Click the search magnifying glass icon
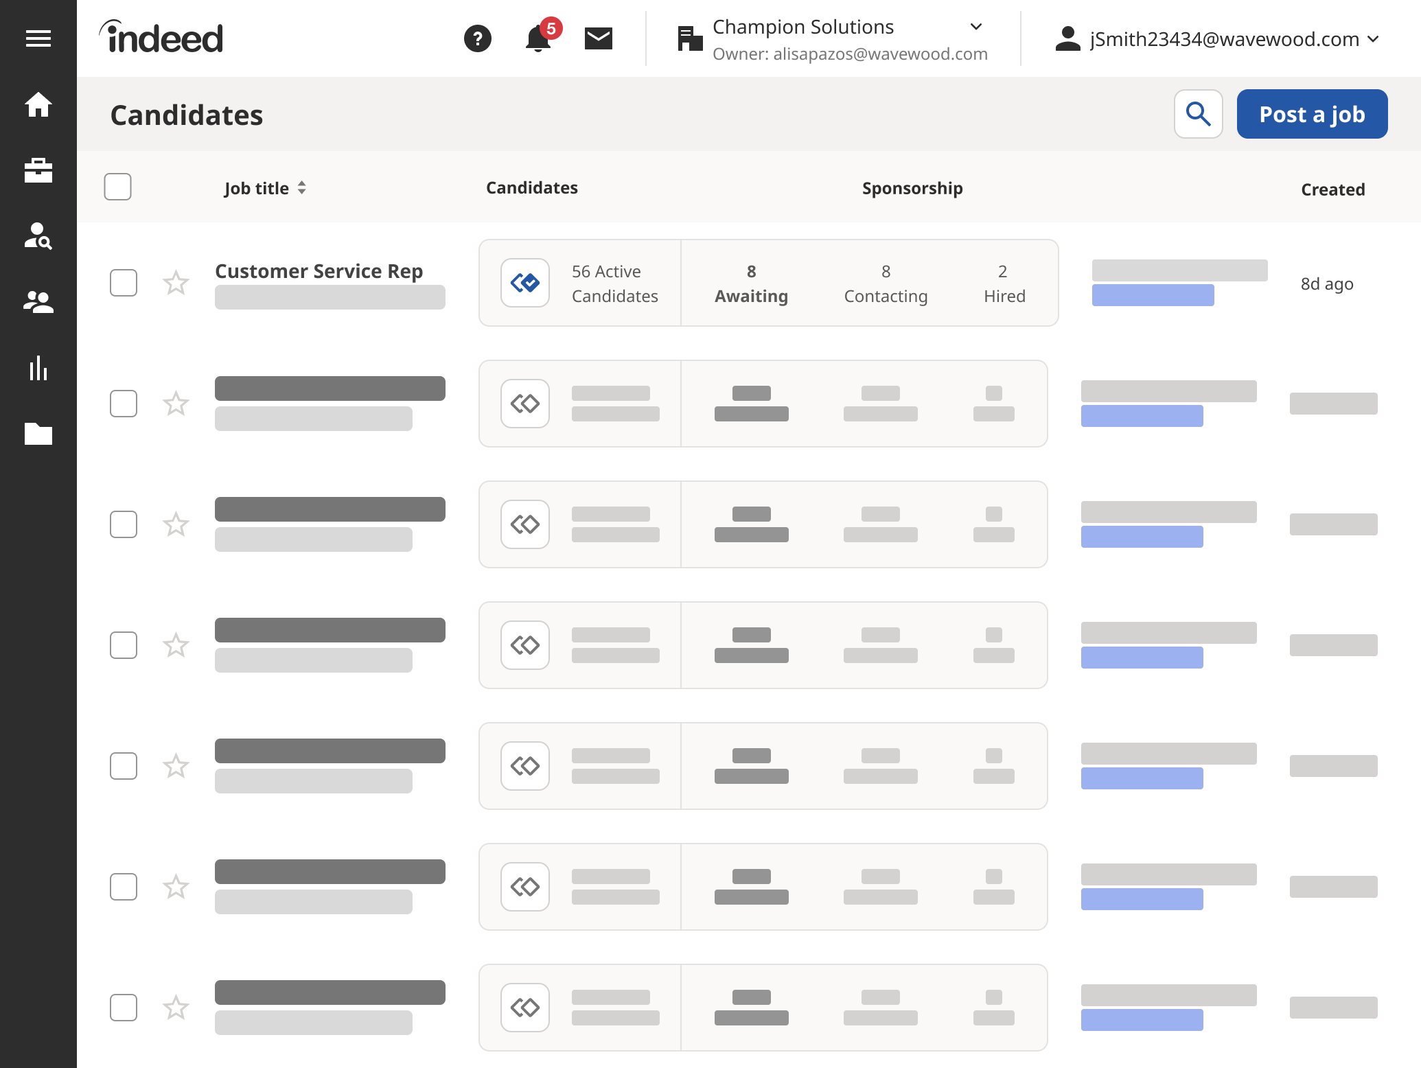Viewport: 1421px width, 1068px height. click(1198, 113)
